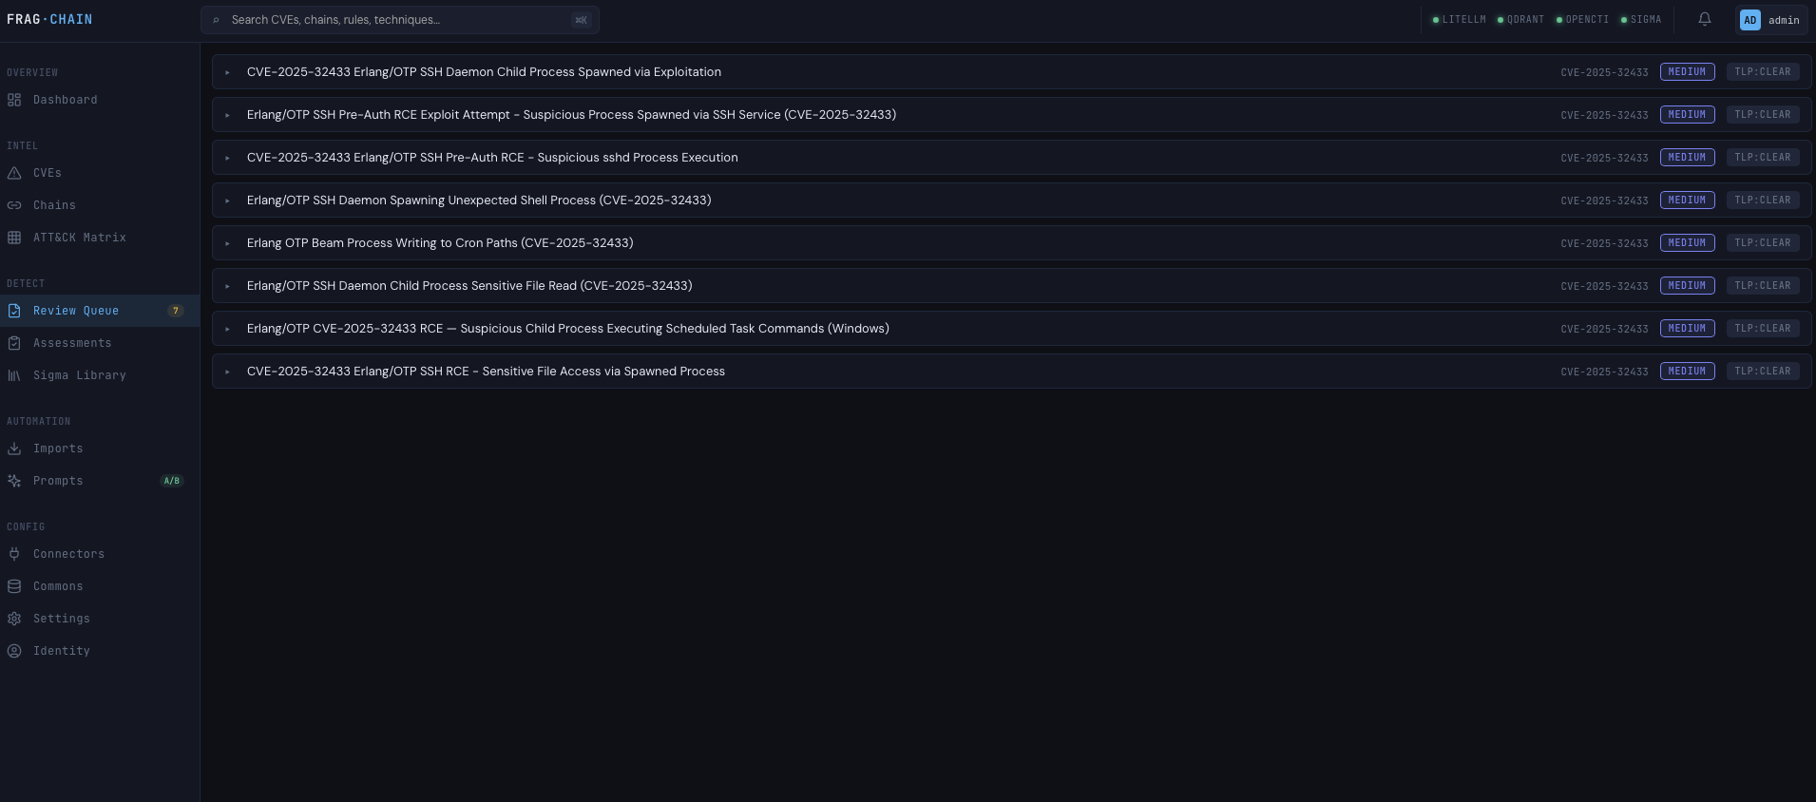1816x802 pixels.
Task: Click the Chains link icon
Action: coord(14,205)
